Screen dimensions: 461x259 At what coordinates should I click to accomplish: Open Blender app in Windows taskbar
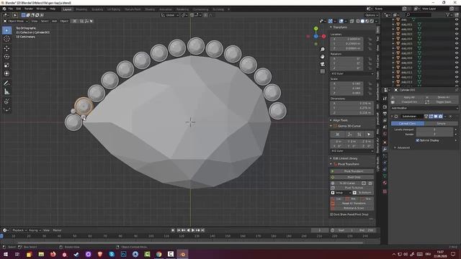click(x=182, y=254)
